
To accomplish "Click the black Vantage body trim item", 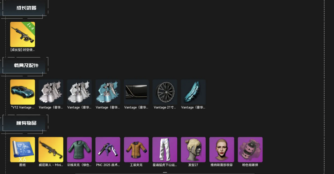I will tap(136, 92).
